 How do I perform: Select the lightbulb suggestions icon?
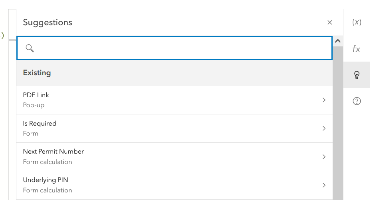point(357,75)
